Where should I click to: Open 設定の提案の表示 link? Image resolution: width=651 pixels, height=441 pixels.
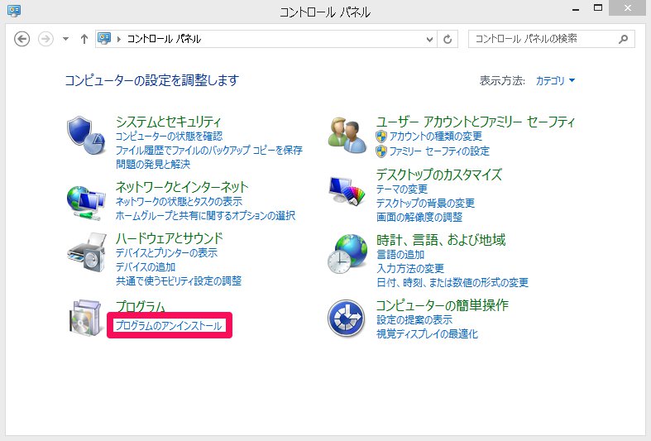(414, 319)
